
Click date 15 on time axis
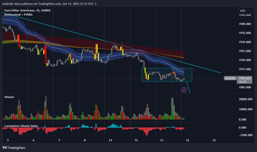point(214,140)
